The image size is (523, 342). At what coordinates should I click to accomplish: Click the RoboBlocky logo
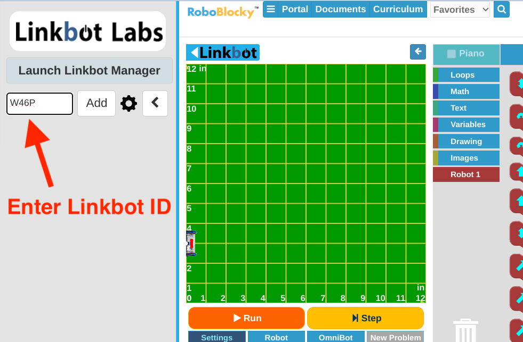click(x=222, y=12)
